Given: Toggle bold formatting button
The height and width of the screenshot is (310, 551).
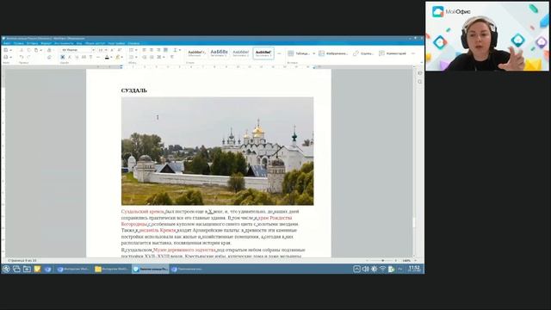Looking at the screenshot, I should [63, 57].
